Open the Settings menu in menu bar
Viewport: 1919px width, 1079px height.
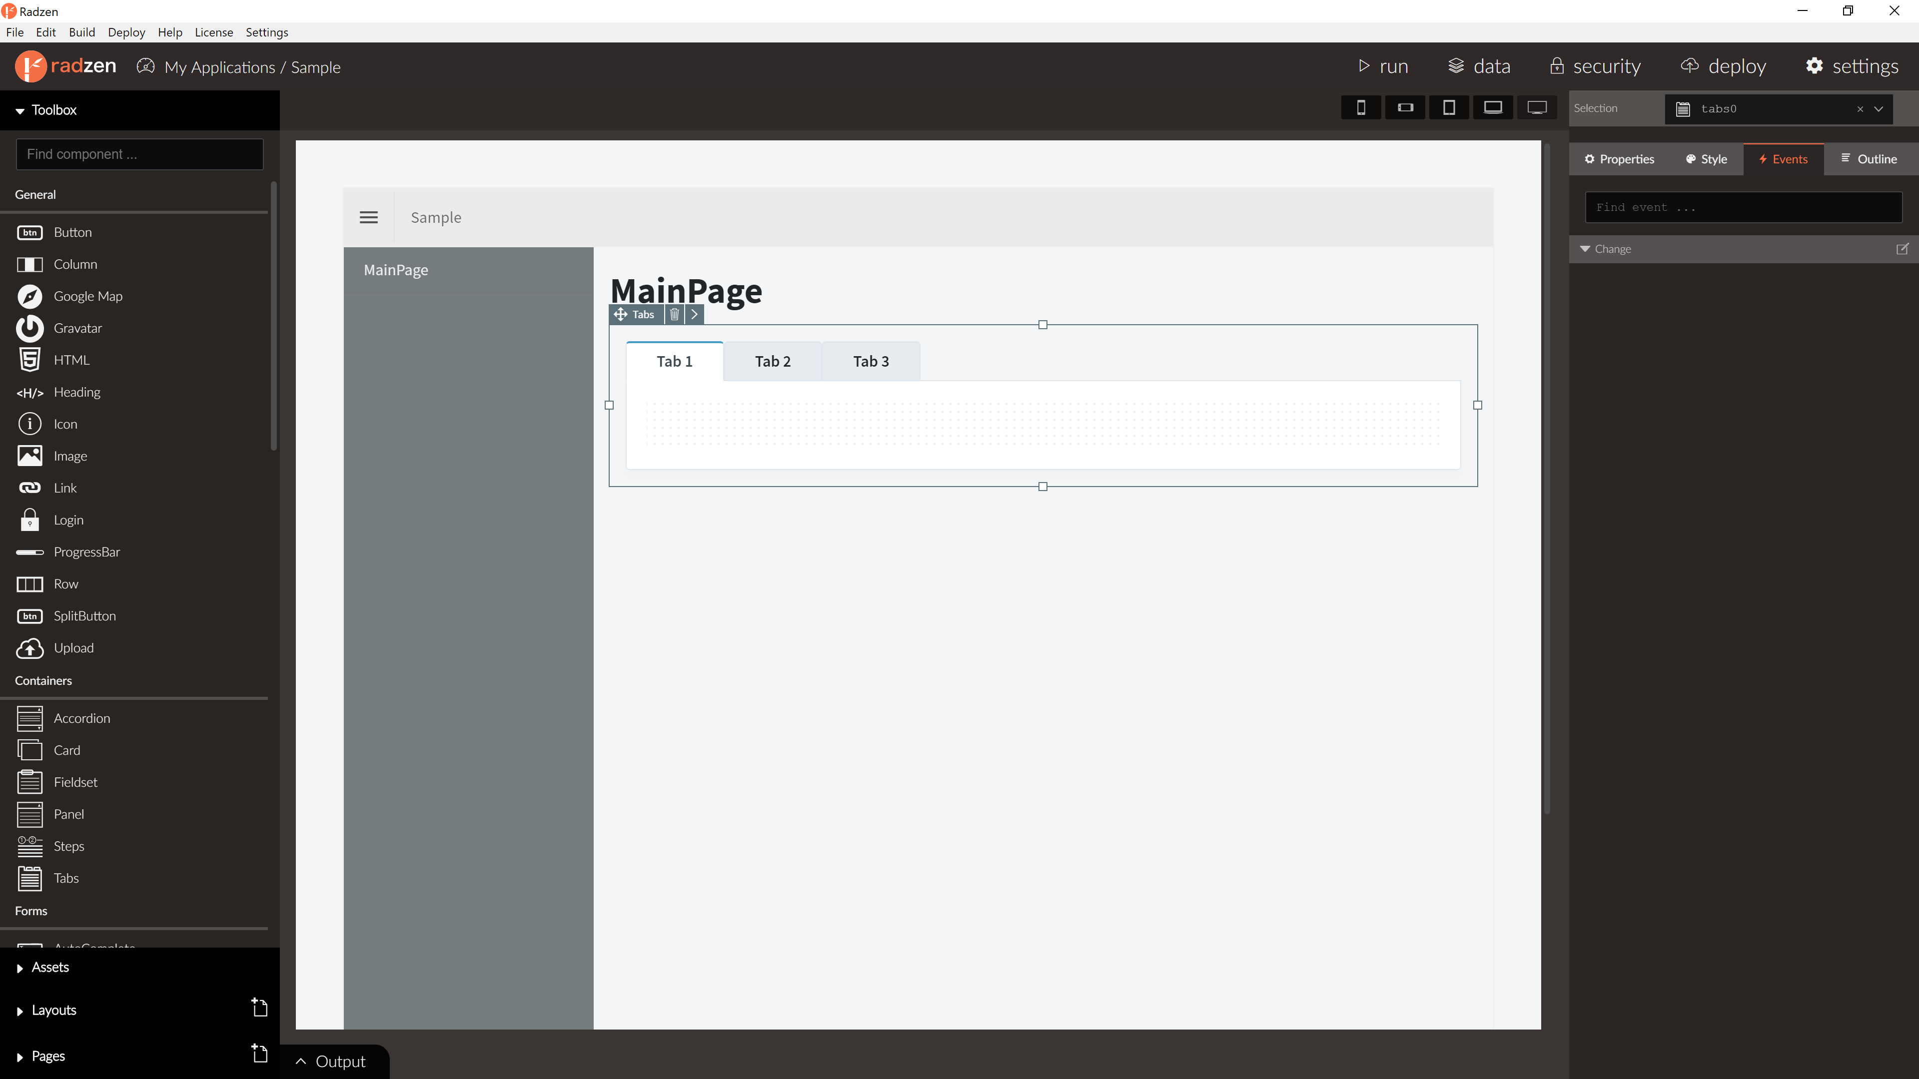(267, 32)
